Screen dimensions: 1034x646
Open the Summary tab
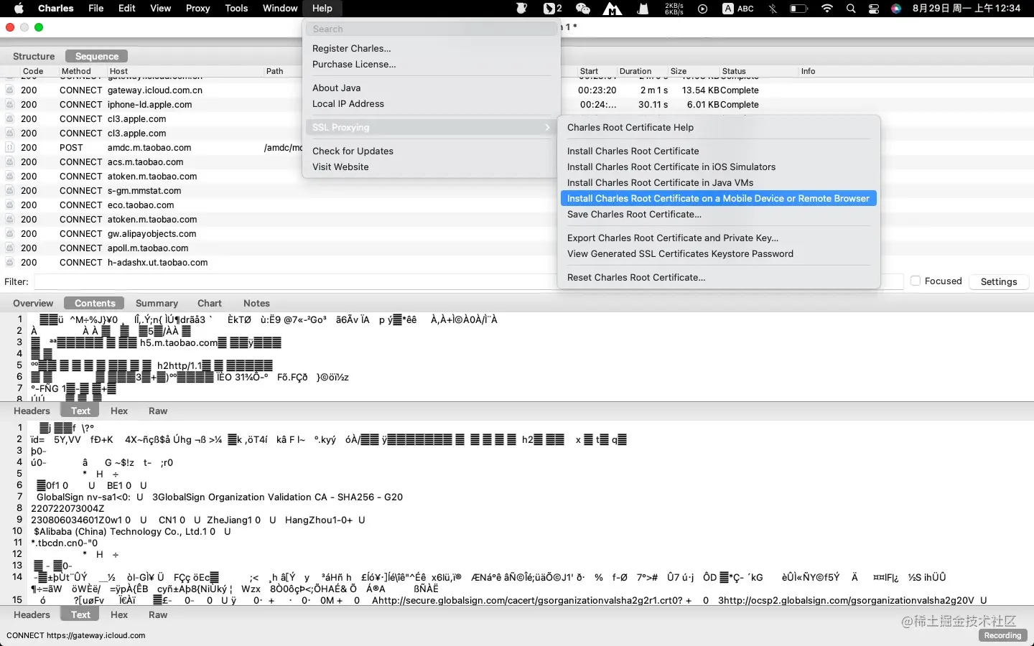coord(157,303)
